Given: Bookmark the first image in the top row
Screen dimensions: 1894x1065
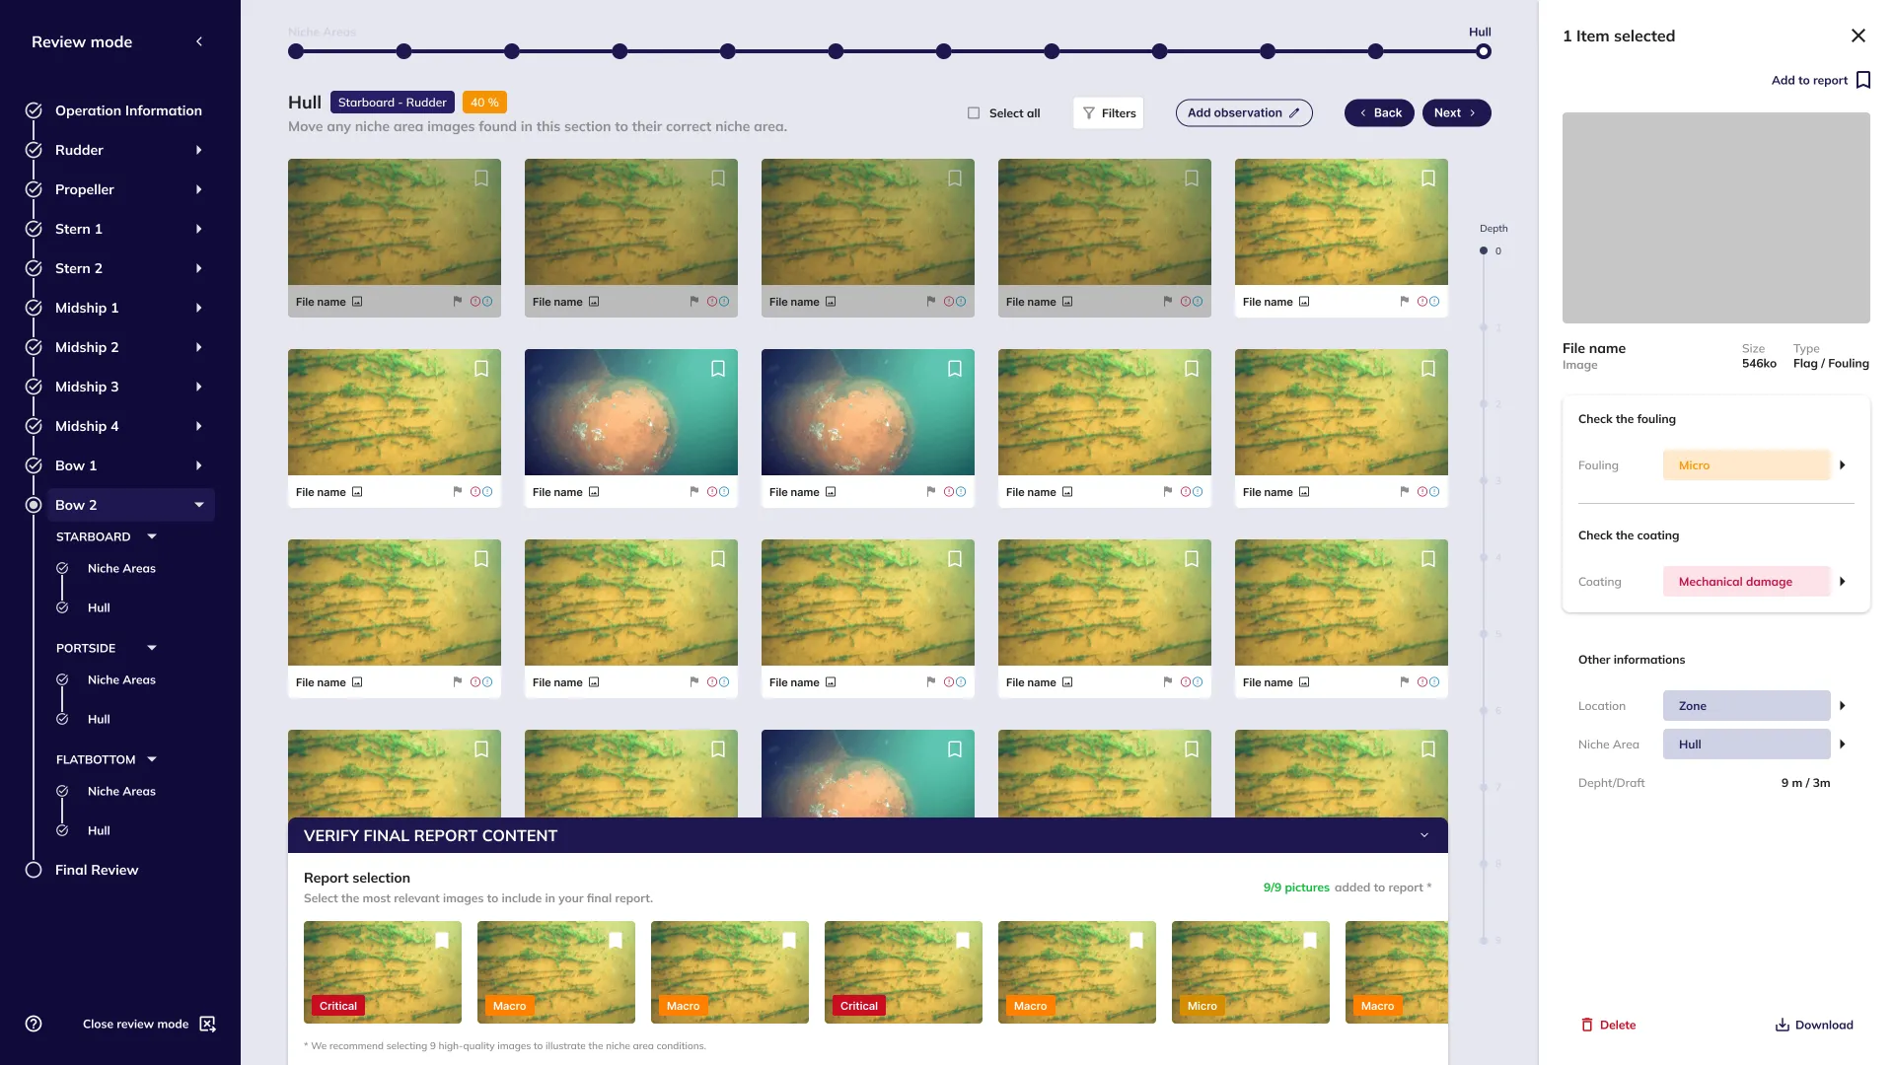Looking at the screenshot, I should [x=481, y=178].
